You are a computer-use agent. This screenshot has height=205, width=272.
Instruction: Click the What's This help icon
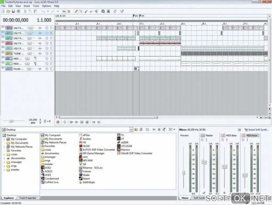point(122,11)
